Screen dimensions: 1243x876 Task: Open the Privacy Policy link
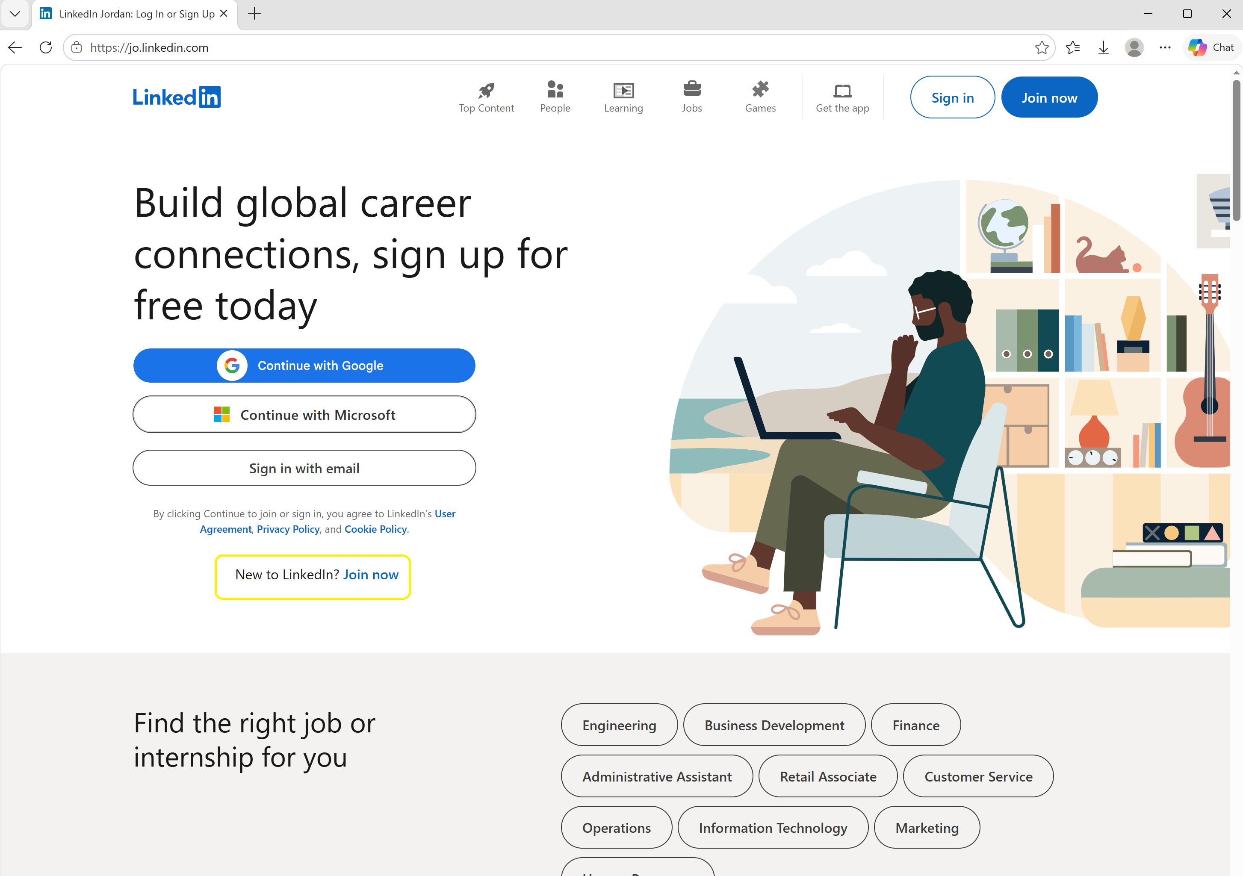(288, 529)
